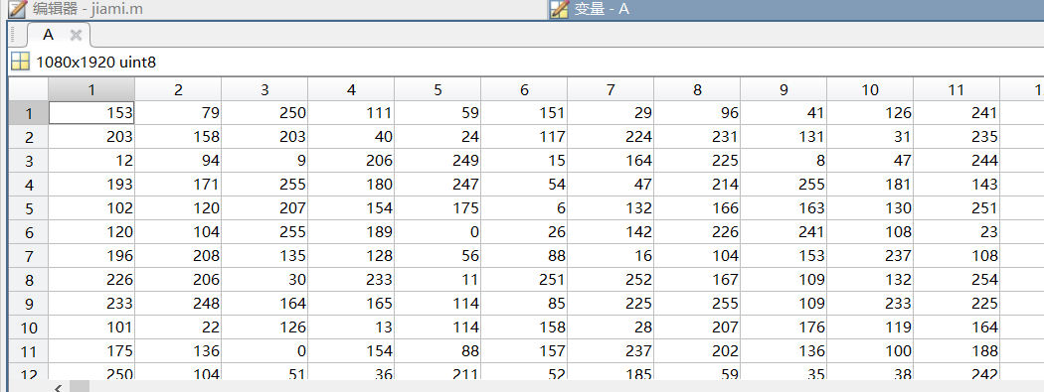1044x392 pixels.
Task: Click cell 158 in row 2 column 2
Action: (x=178, y=137)
